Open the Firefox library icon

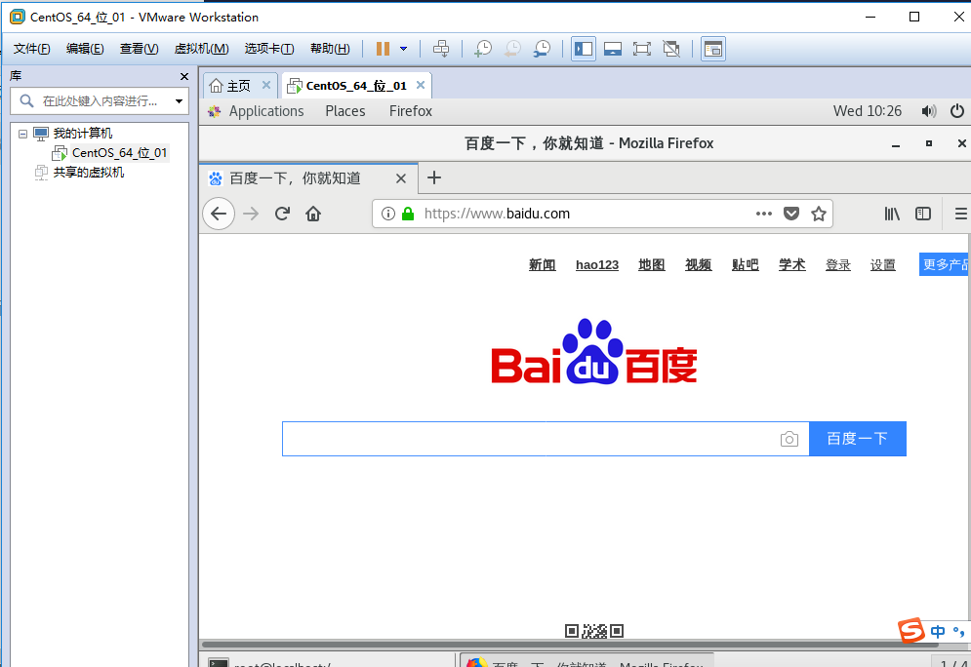pyautogui.click(x=892, y=215)
